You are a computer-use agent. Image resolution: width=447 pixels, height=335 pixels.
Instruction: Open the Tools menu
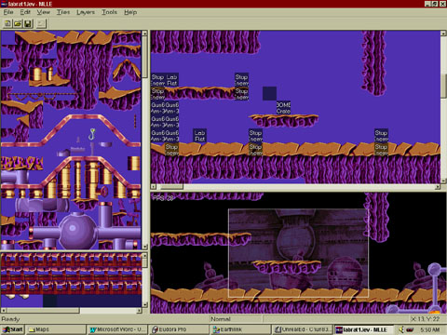(109, 12)
